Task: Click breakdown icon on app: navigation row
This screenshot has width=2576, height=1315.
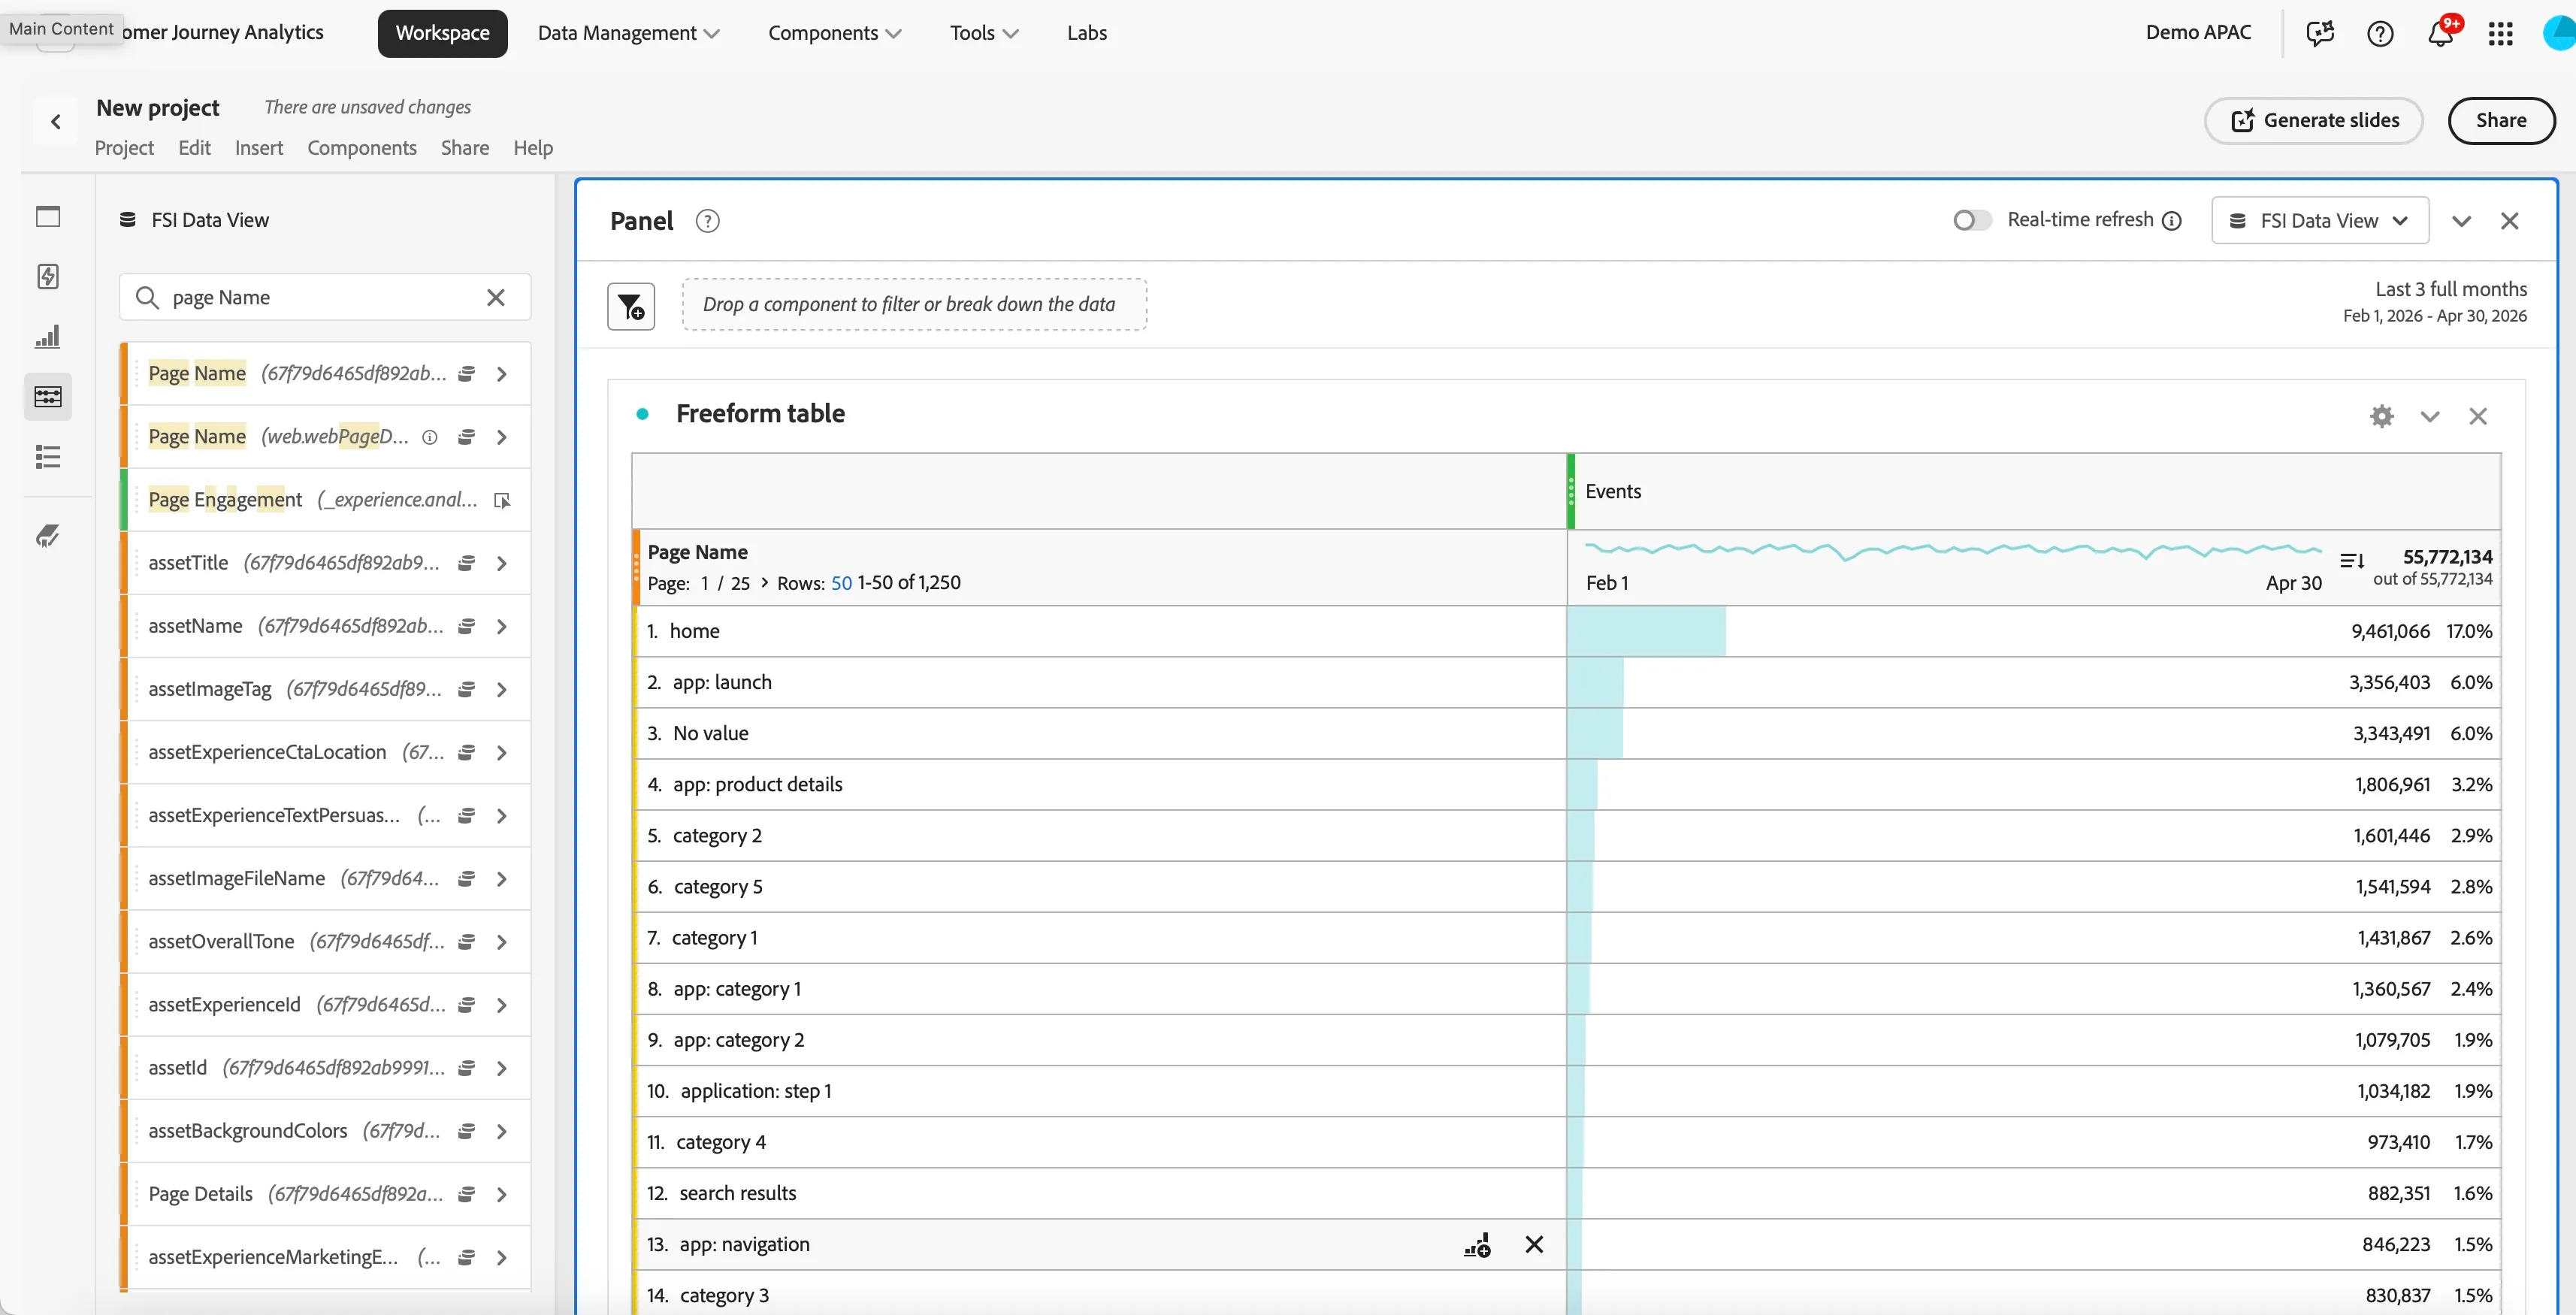Action: (x=1477, y=1245)
